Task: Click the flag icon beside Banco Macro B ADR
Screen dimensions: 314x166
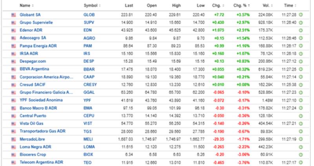Action: 14,108
